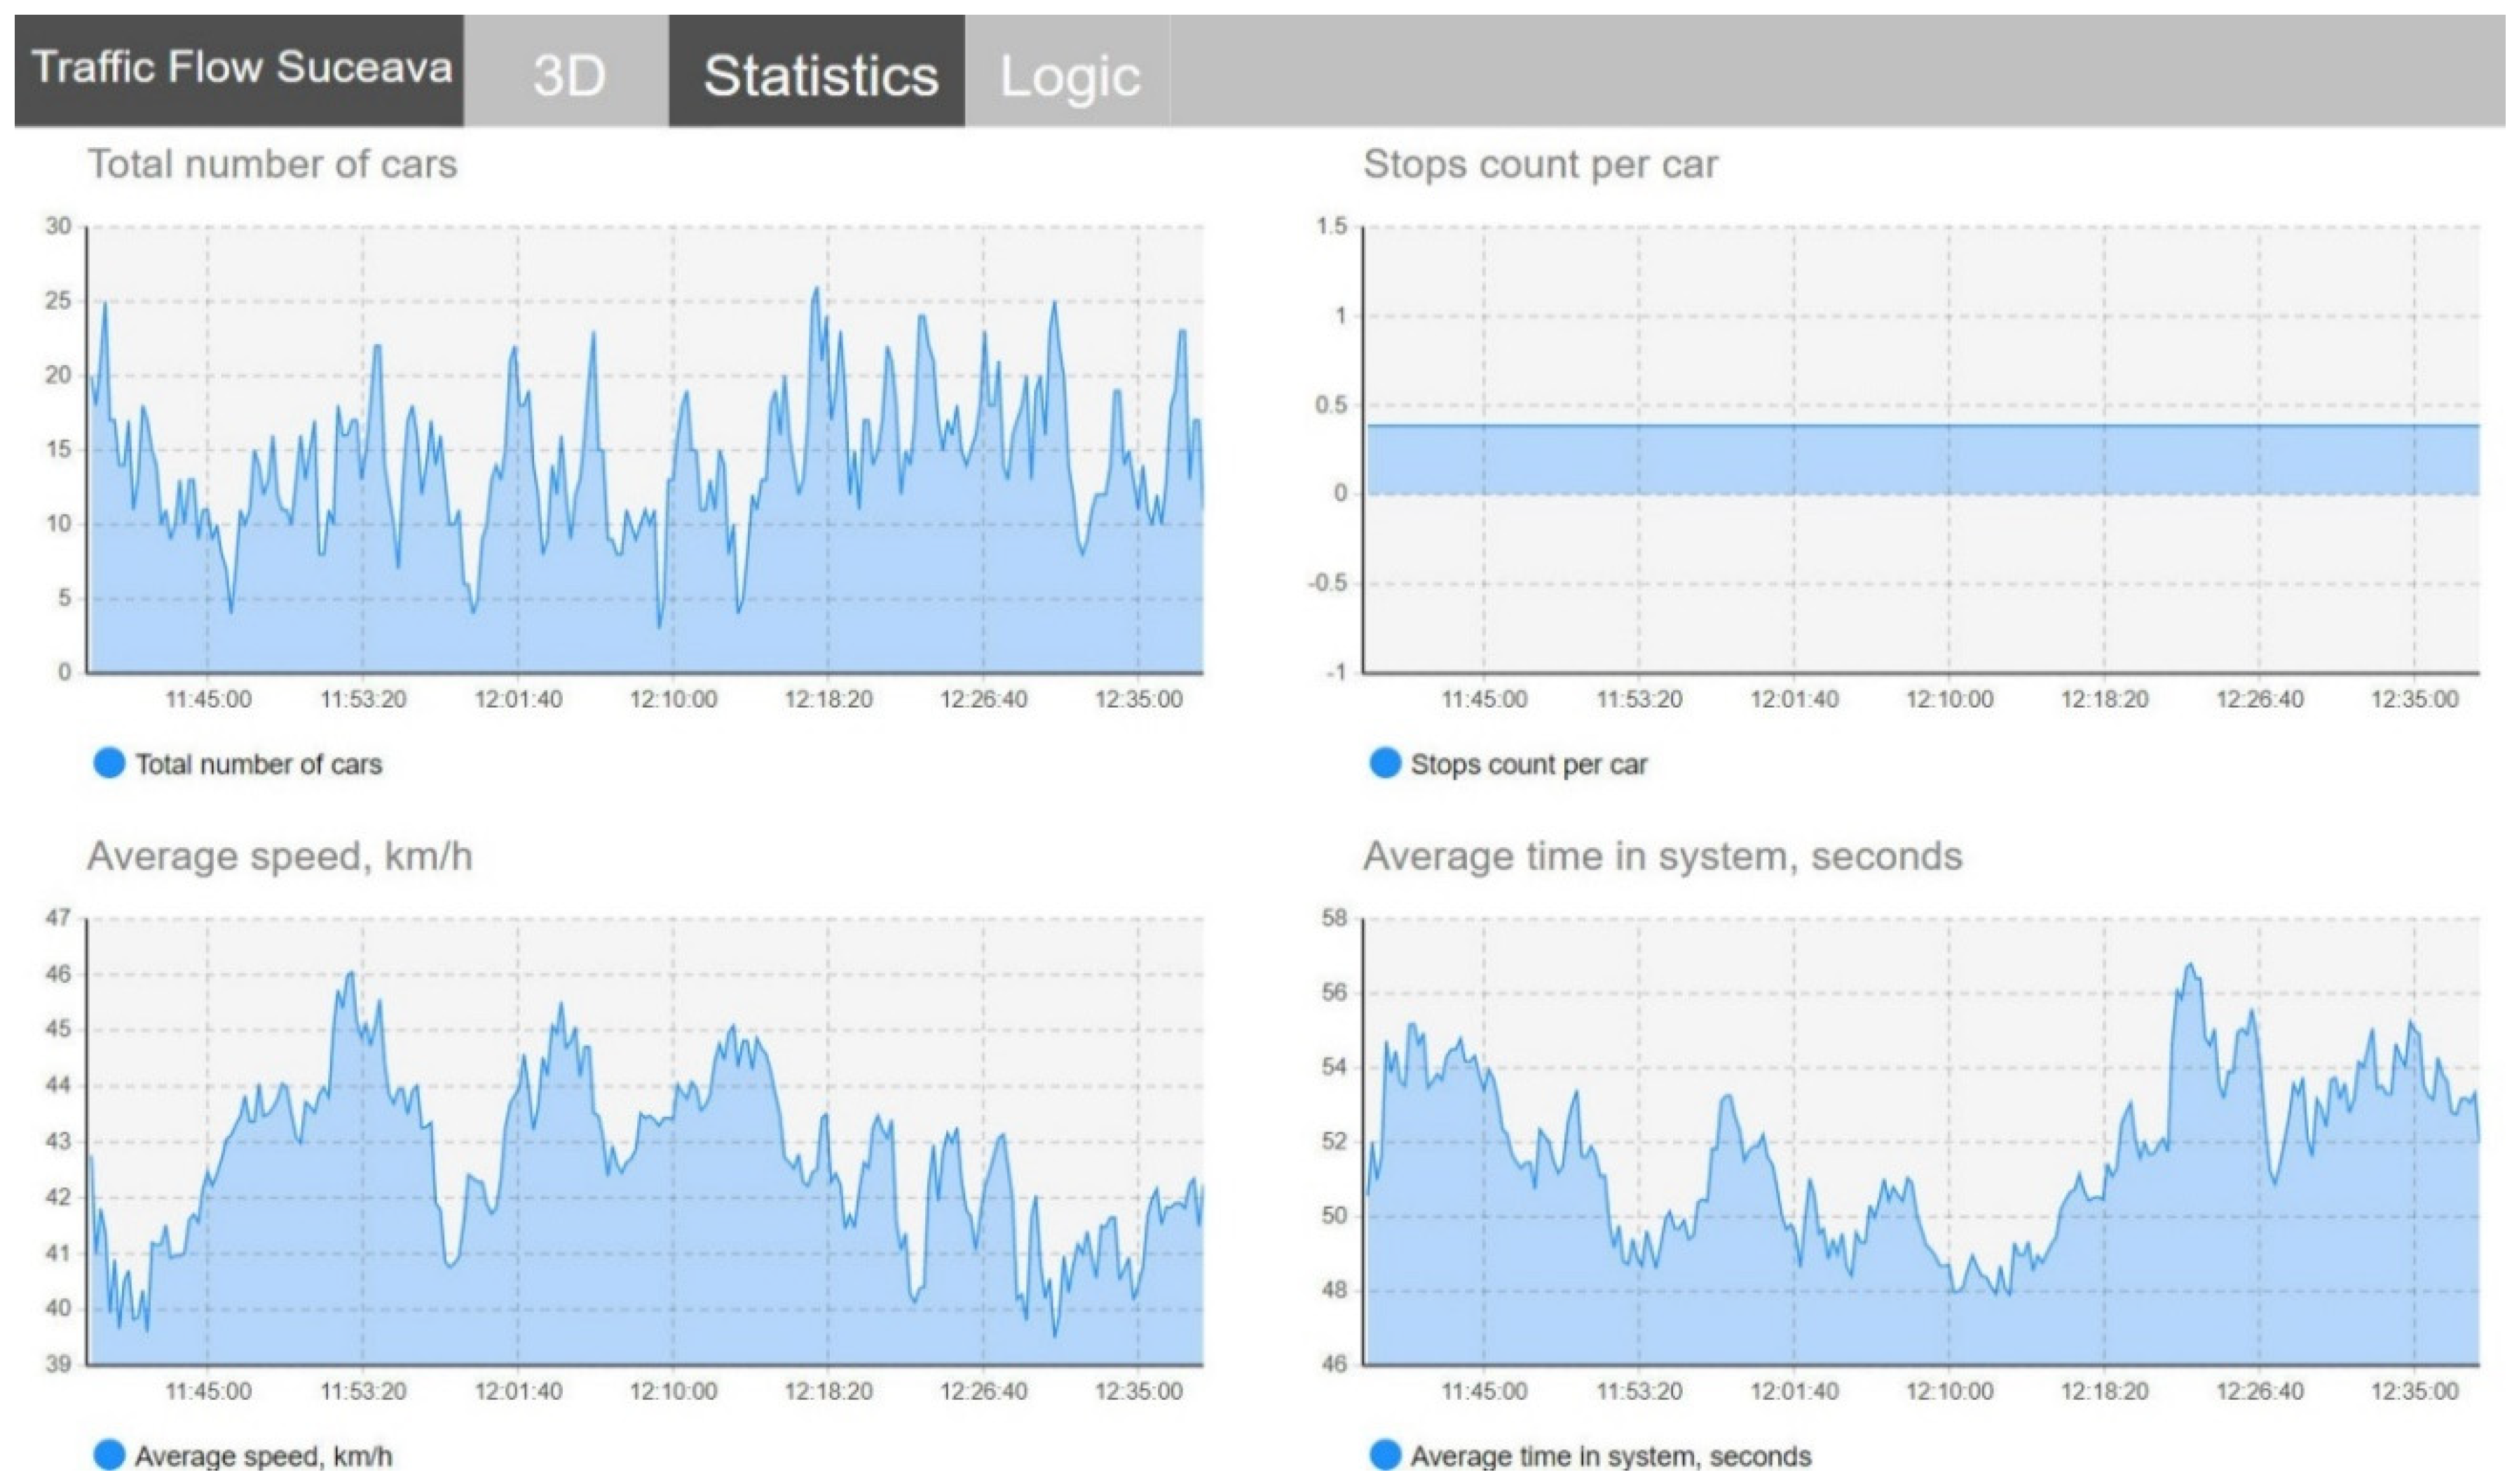Click the Traffic Flow Suceava title
Image resolution: width=2519 pixels, height=1484 pixels.
[241, 68]
